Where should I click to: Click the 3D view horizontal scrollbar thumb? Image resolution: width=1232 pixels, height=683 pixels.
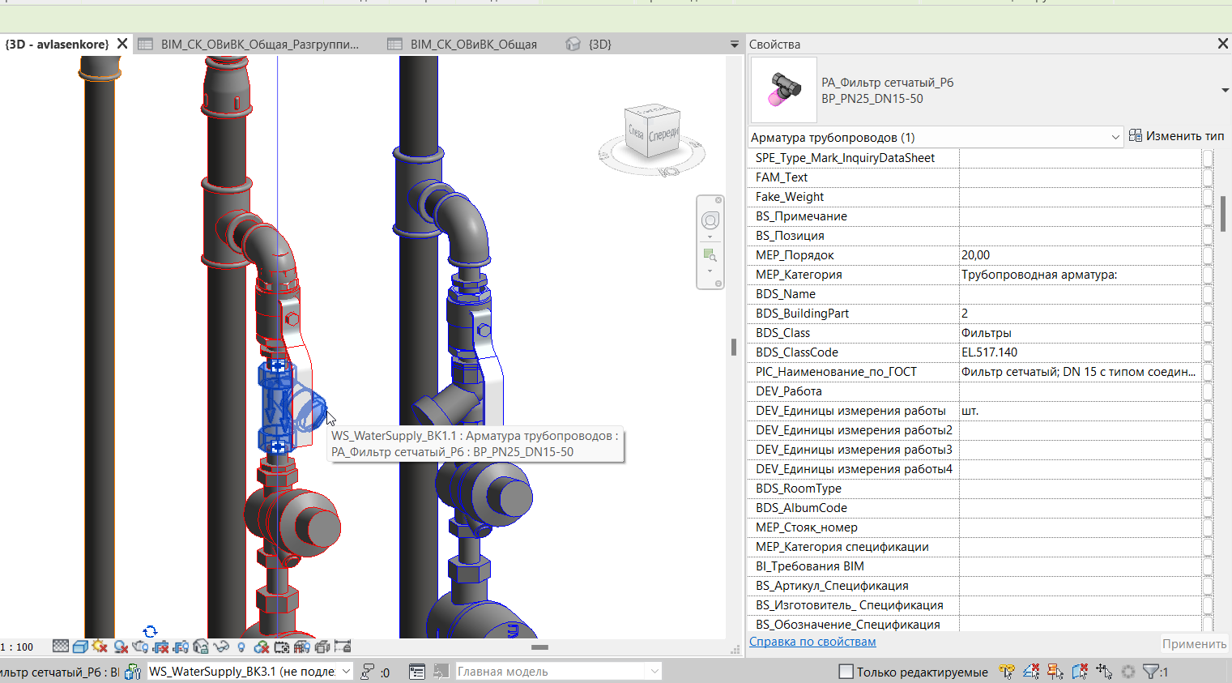click(x=540, y=647)
